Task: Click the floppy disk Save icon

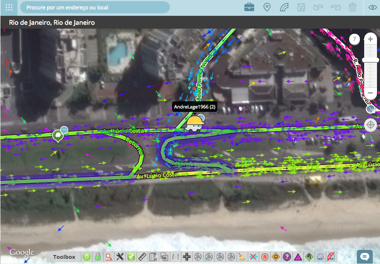Action: (x=301, y=7)
